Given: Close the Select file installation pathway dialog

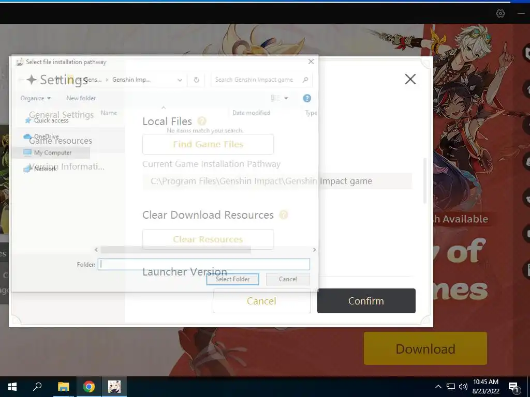Looking at the screenshot, I should tap(311, 62).
